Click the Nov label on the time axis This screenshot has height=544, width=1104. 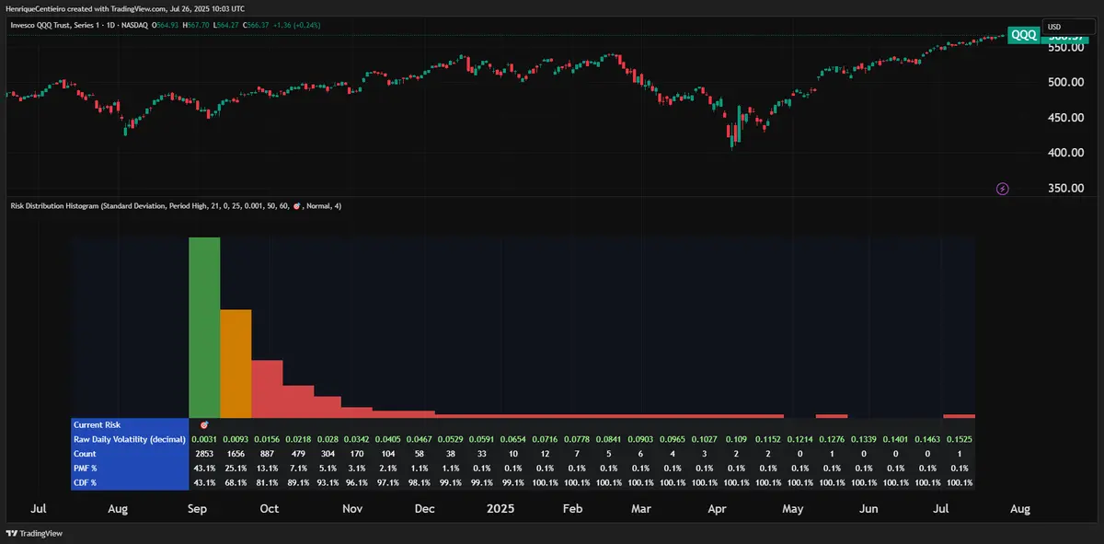click(352, 508)
